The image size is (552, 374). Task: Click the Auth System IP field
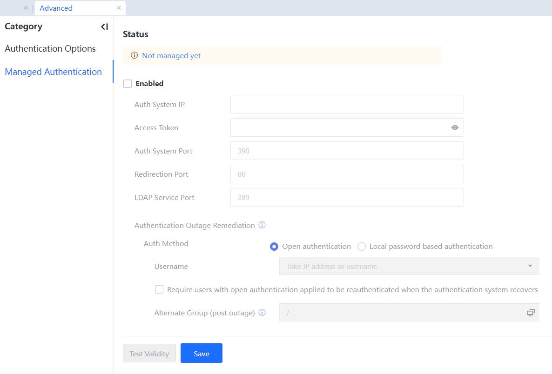[x=347, y=104]
